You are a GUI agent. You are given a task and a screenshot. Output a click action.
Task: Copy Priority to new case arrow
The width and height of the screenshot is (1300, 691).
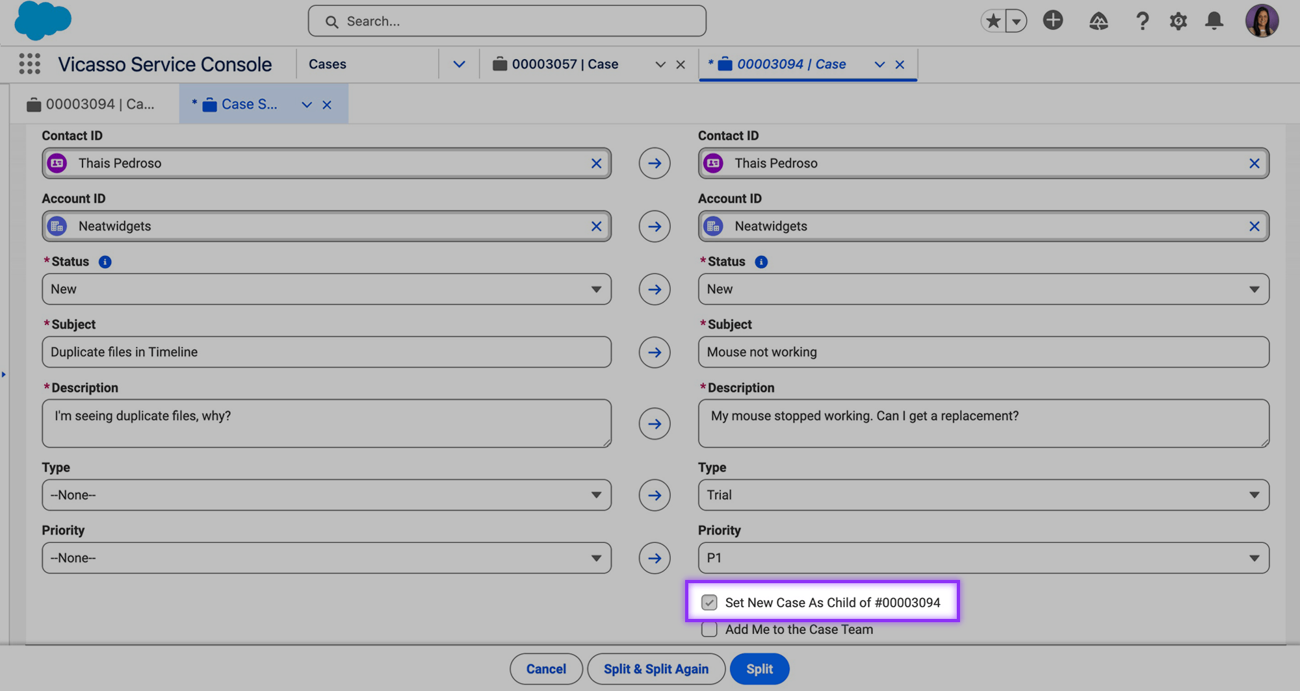[x=655, y=558]
